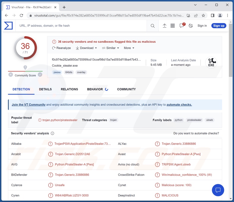Expand the Similar dropdown
Screen dimensions: 234x202
(x=110, y=48)
